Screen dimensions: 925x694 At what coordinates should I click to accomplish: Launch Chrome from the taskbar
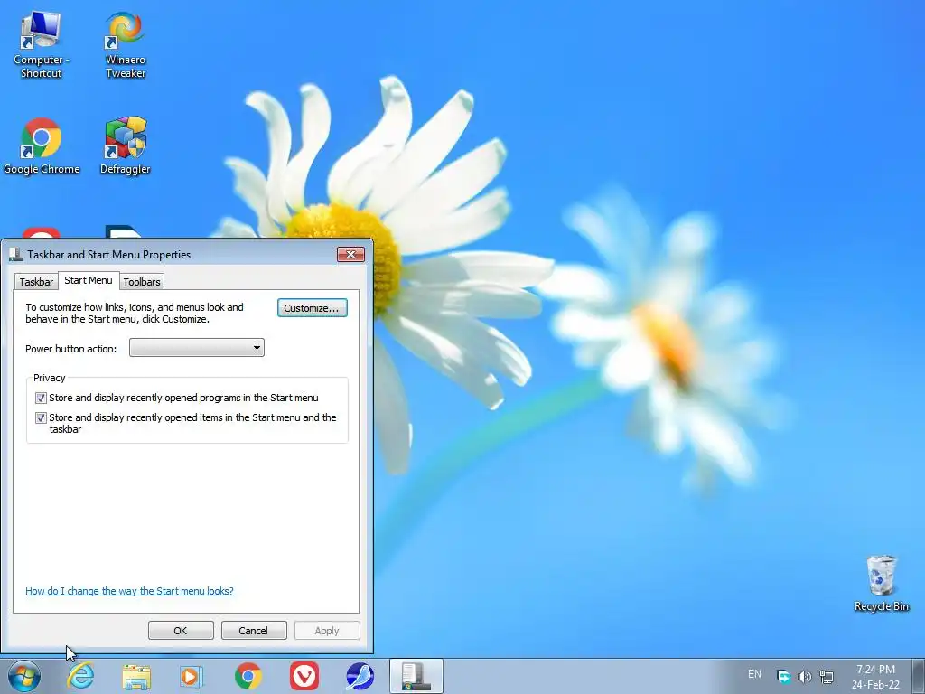(248, 676)
